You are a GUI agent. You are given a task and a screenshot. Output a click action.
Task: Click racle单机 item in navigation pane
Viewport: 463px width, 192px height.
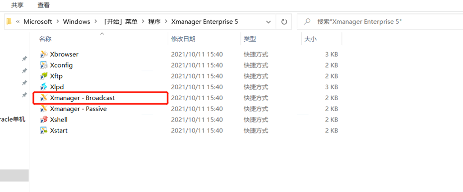pos(13,119)
